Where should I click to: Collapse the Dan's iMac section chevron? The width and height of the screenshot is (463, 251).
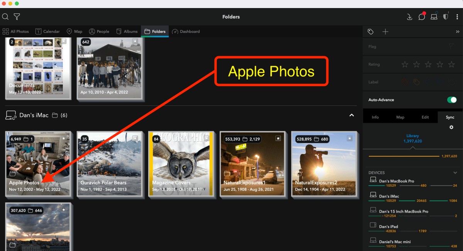[x=351, y=115]
